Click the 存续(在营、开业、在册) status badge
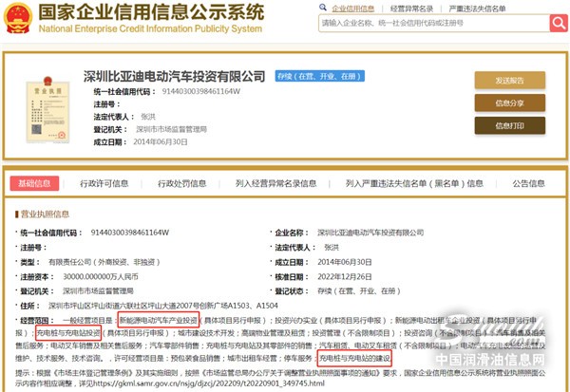 [x=319, y=76]
